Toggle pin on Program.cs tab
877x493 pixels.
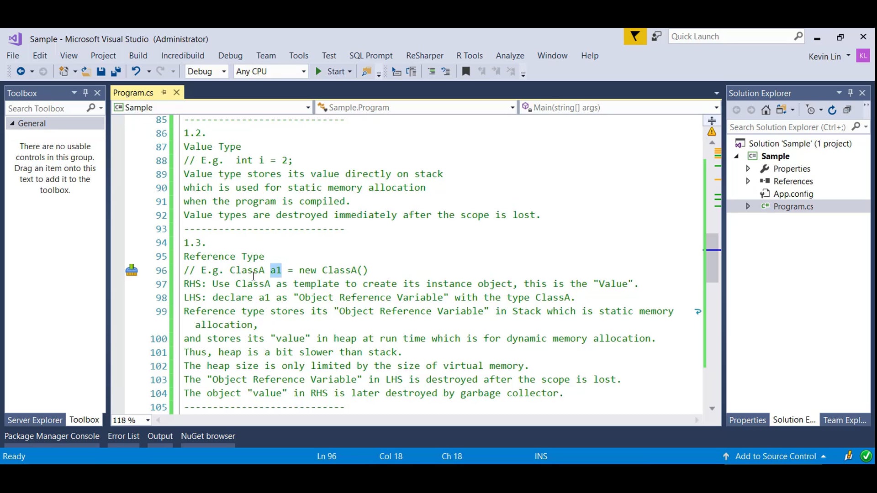tap(164, 93)
